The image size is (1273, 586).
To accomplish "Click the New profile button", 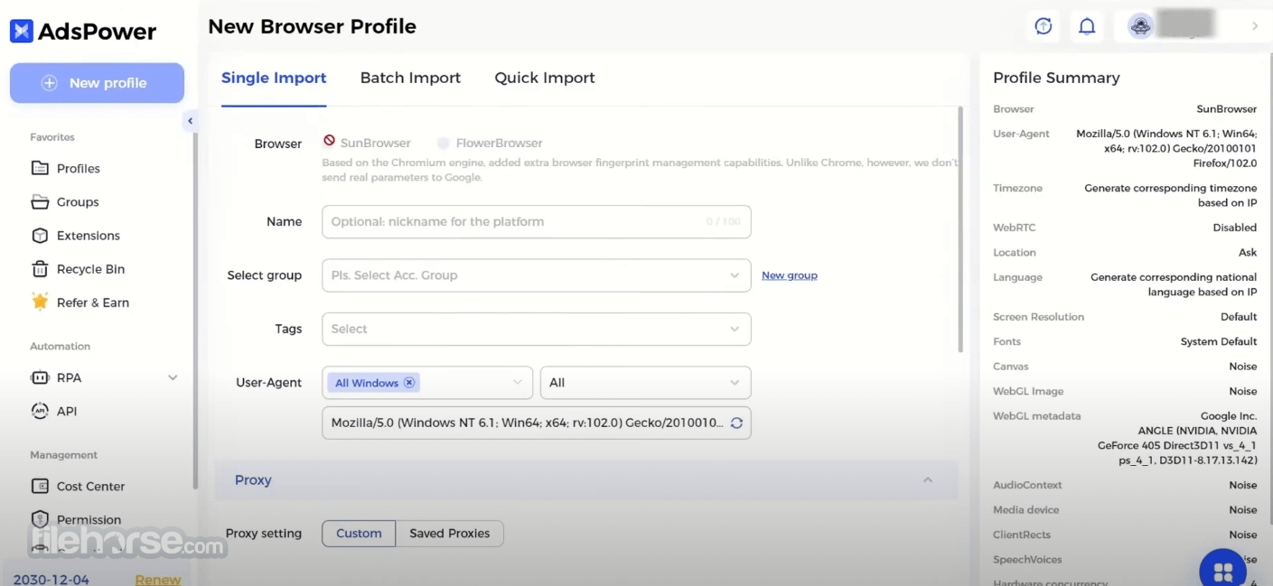I will tap(97, 83).
